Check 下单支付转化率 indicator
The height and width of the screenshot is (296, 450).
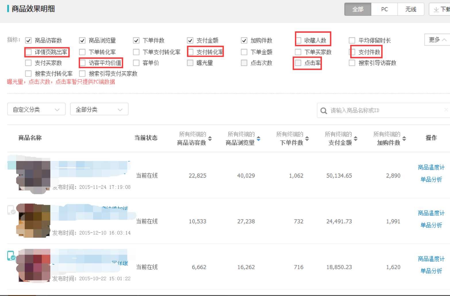(136, 52)
